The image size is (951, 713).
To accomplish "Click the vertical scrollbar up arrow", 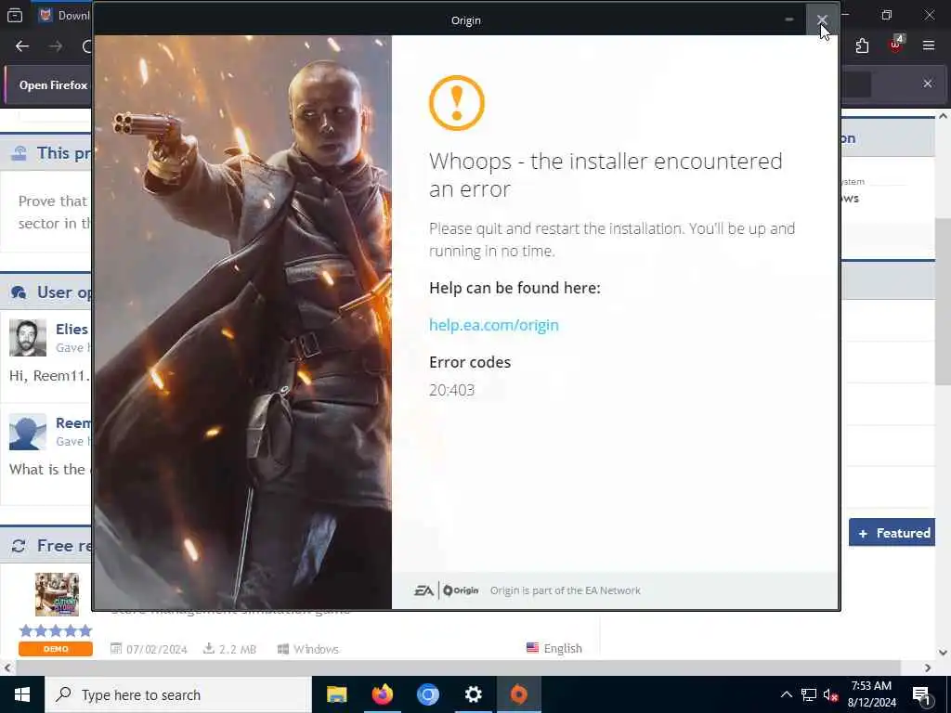I will pyautogui.click(x=944, y=116).
